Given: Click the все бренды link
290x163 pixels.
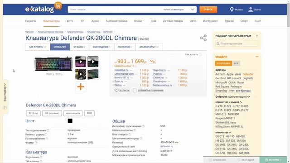Looking at the screenshot, I should coord(243,91).
